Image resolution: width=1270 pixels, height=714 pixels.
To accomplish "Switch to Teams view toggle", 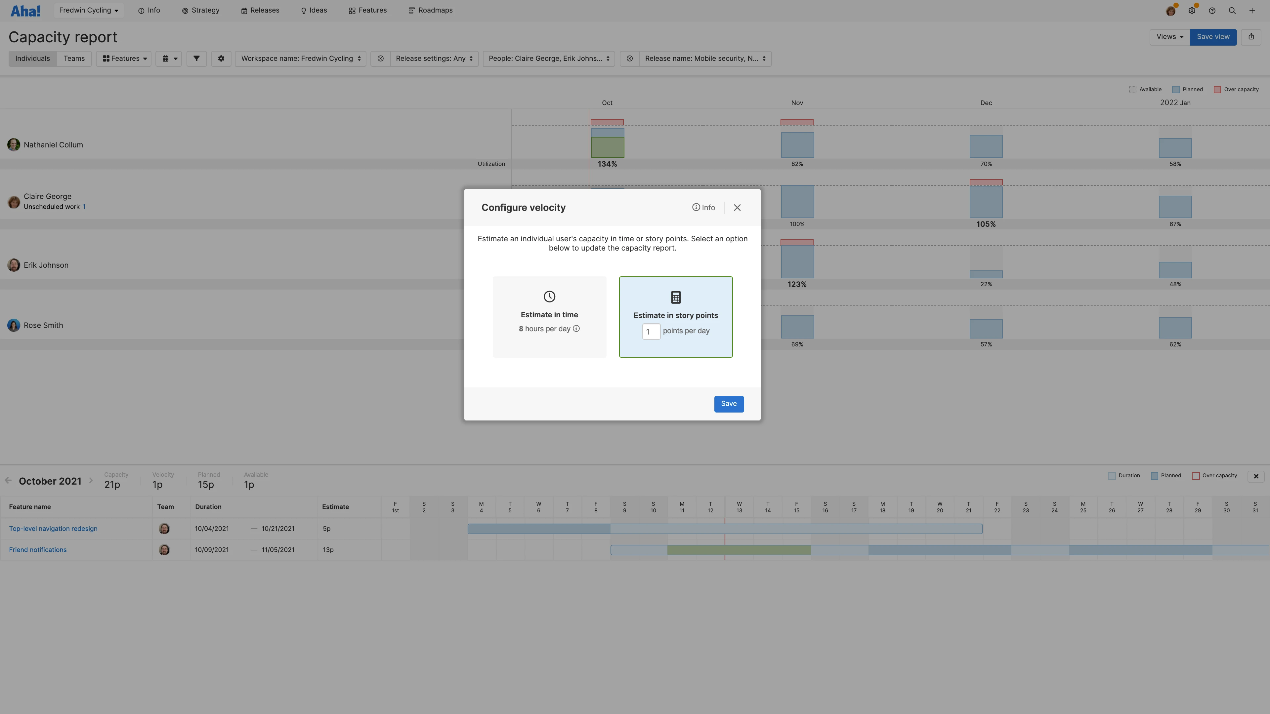I will click(74, 59).
